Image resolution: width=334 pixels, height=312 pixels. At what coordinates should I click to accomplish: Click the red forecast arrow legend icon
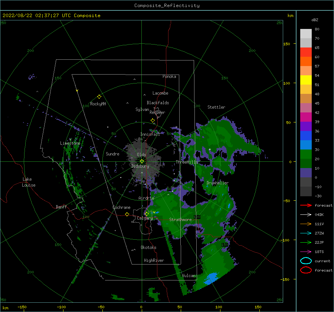pos(306,205)
